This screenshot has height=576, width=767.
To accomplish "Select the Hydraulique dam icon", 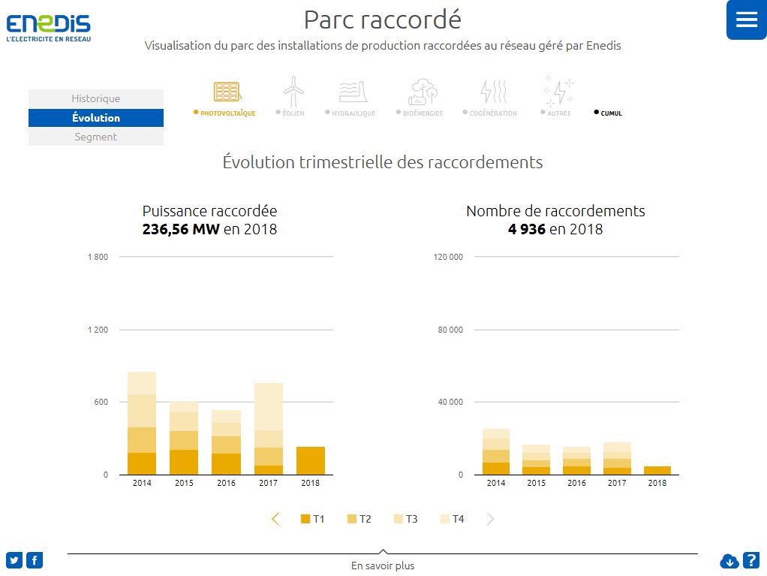I will tap(353, 92).
